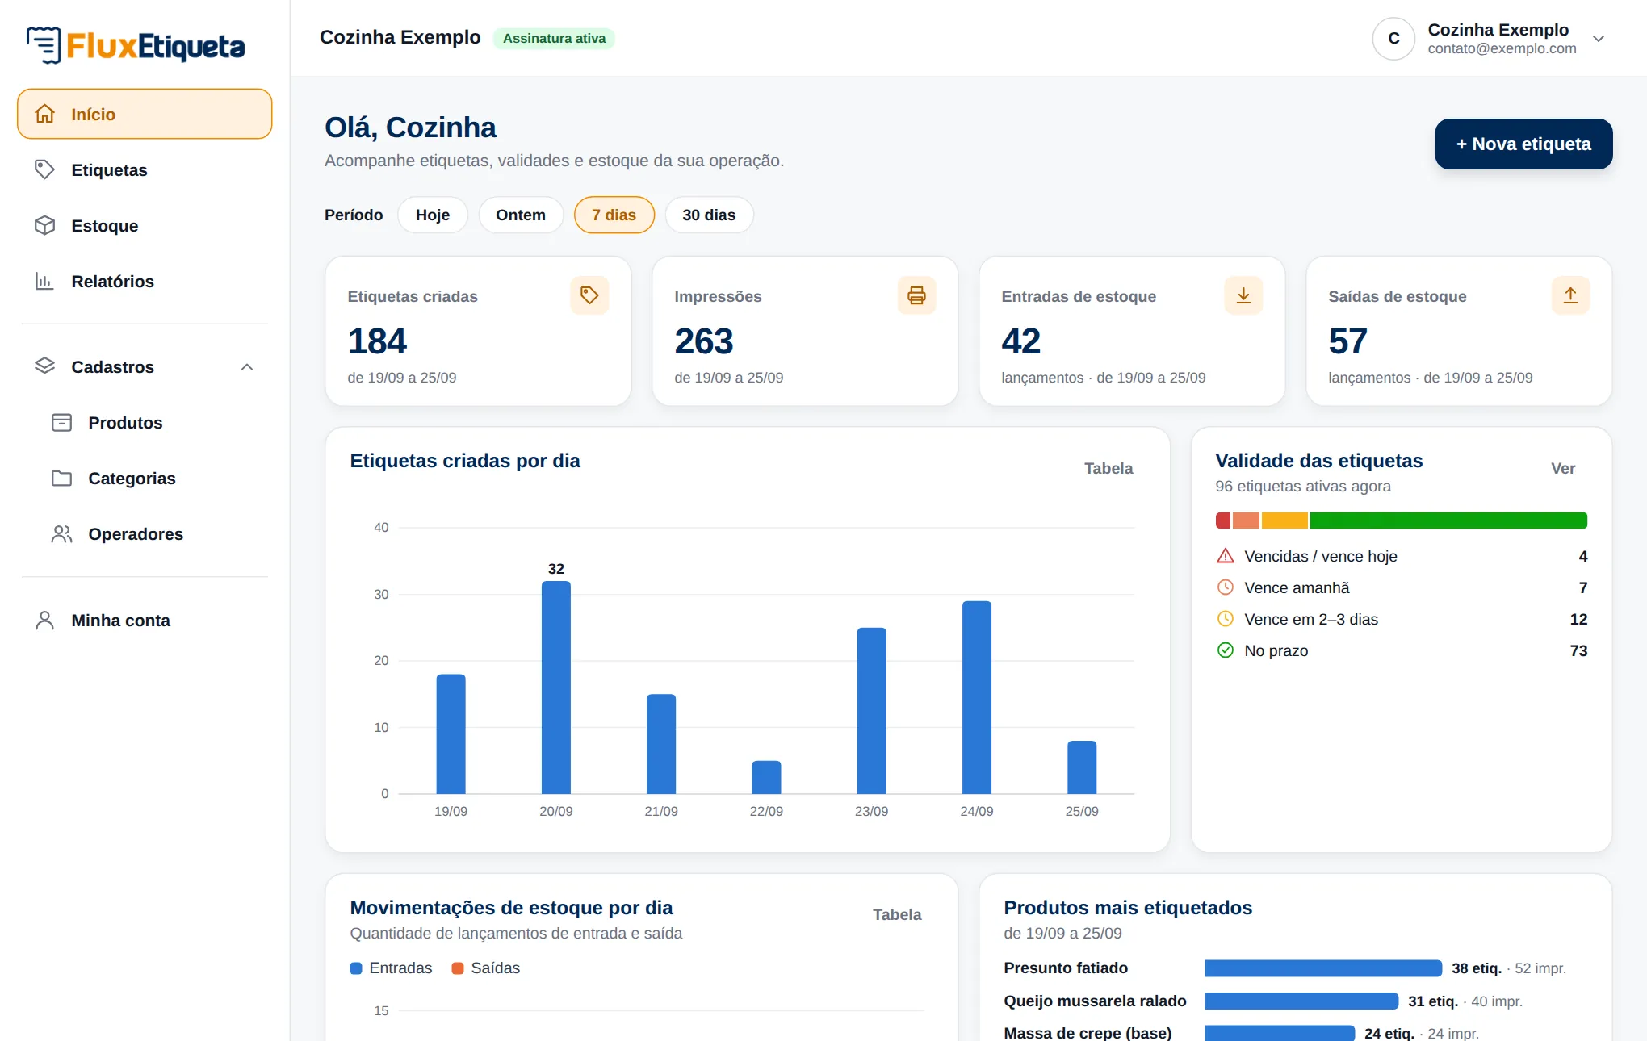The image size is (1647, 1041).
Task: Click download icon in Entradas de estoque card
Action: pyautogui.click(x=1243, y=295)
